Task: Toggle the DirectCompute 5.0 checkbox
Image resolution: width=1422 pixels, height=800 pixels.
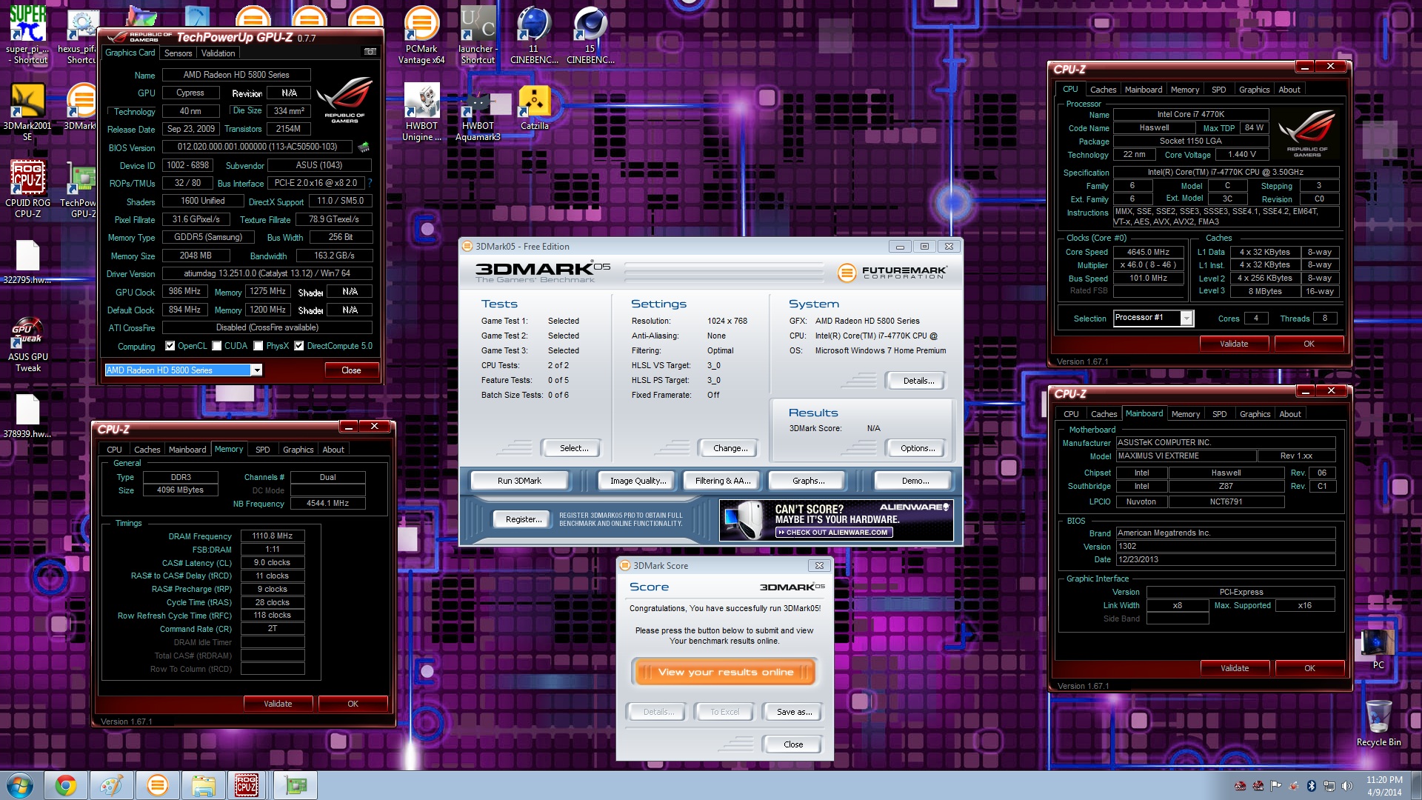Action: 299,346
